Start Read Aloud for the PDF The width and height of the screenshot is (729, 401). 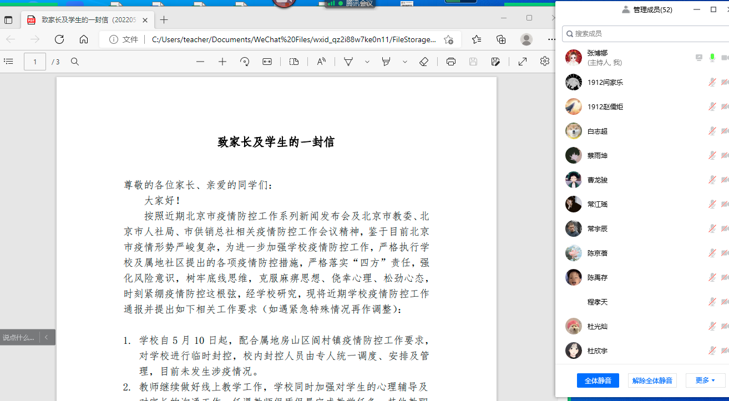click(x=321, y=62)
